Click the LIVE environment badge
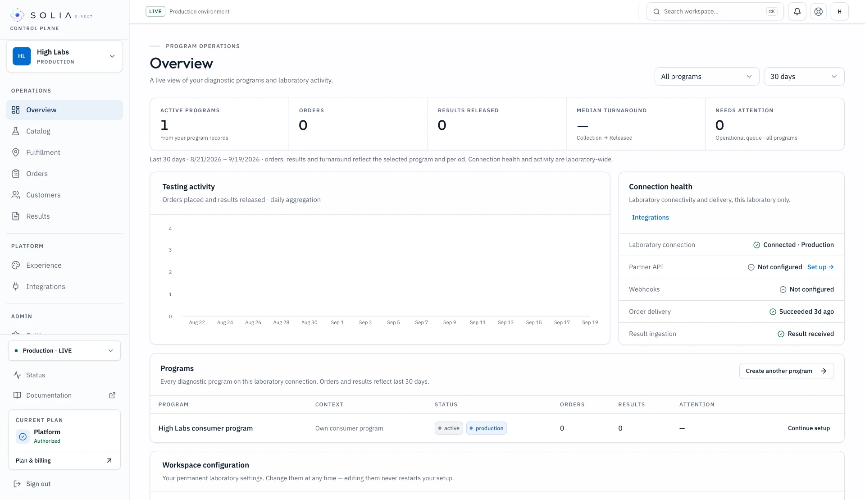 (x=155, y=12)
